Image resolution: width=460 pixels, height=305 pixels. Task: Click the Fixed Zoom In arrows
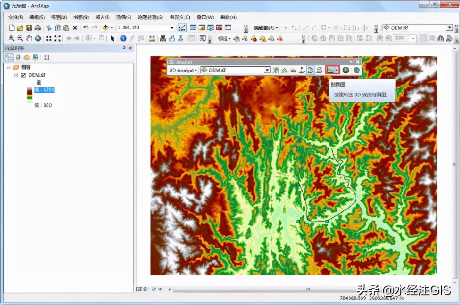coord(49,39)
